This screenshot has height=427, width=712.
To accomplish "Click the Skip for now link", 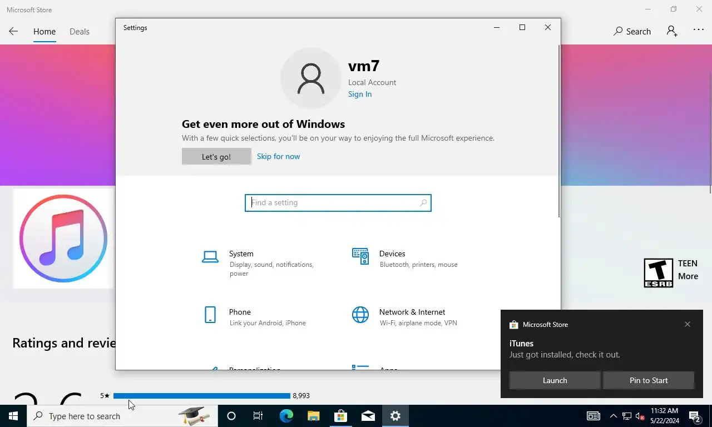I will coord(278,156).
